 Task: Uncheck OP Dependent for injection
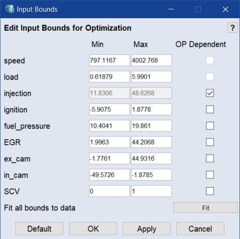[x=210, y=93]
